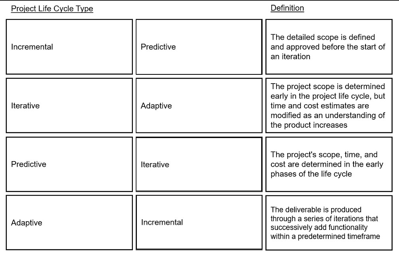
Task: Click the Adaptive drop target in middle column
Action: tap(199, 105)
